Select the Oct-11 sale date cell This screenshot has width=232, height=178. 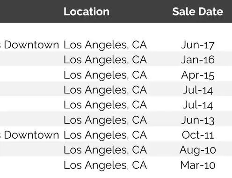198,135
